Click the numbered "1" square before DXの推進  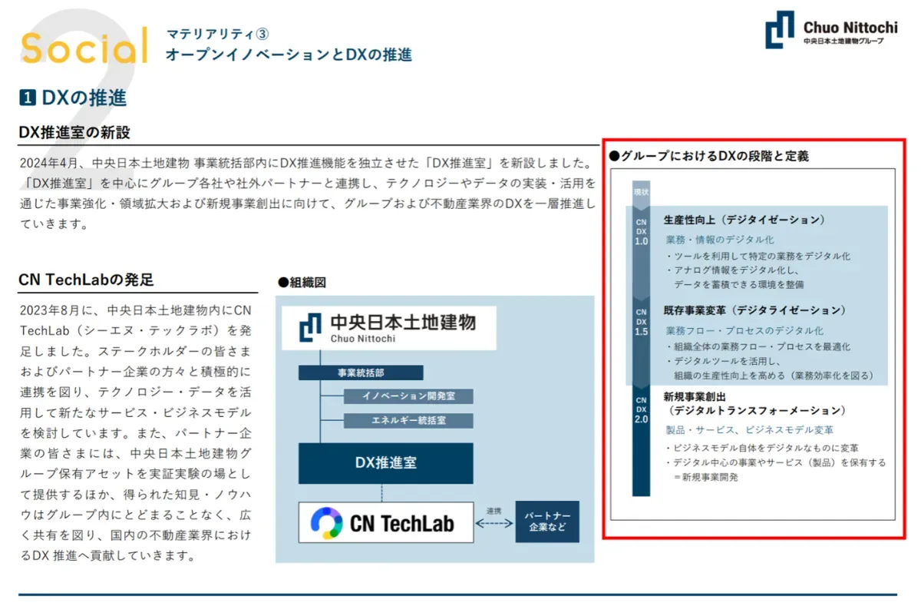27,98
